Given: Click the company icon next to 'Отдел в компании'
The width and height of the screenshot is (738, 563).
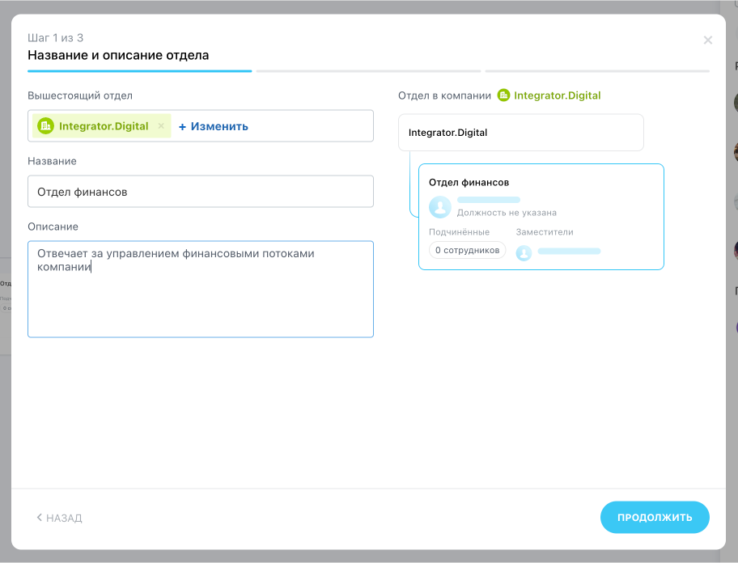Looking at the screenshot, I should click(x=503, y=95).
